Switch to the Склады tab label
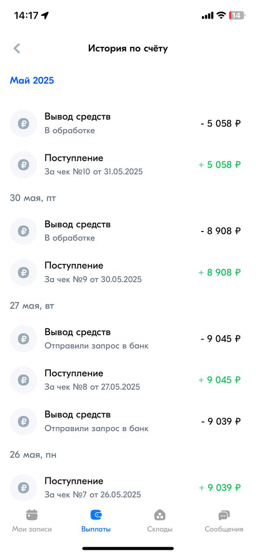 click(160, 529)
